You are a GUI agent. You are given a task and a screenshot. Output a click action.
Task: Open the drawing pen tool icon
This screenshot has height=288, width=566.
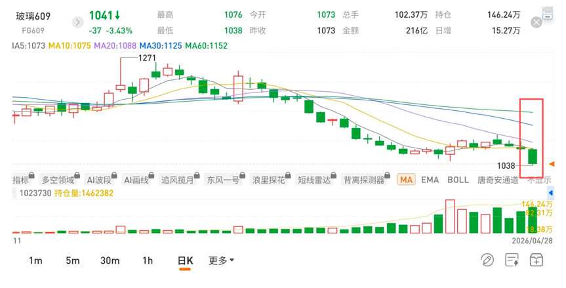click(x=487, y=260)
